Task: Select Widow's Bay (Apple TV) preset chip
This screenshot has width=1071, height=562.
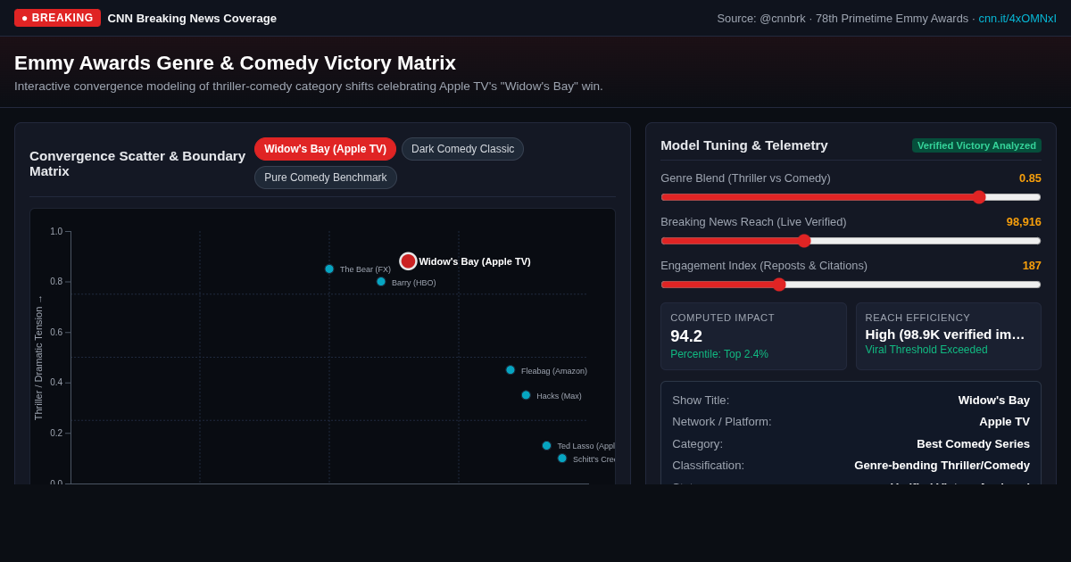Action: (325, 149)
